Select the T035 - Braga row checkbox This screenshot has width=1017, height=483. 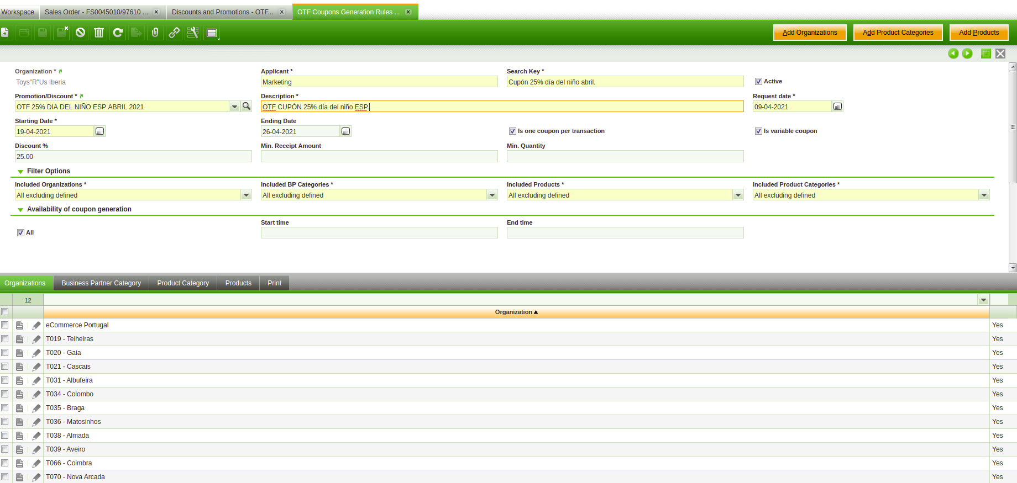(x=5, y=408)
